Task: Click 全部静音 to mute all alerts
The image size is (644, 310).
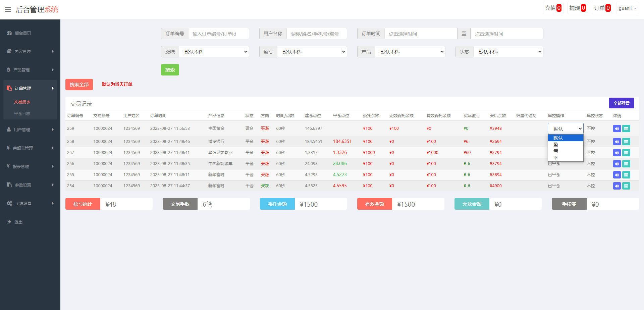Action: coord(621,103)
